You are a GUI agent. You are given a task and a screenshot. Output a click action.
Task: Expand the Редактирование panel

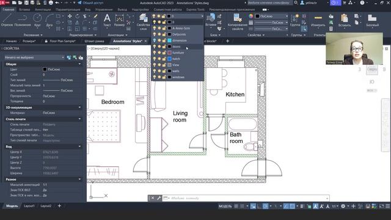point(83,35)
